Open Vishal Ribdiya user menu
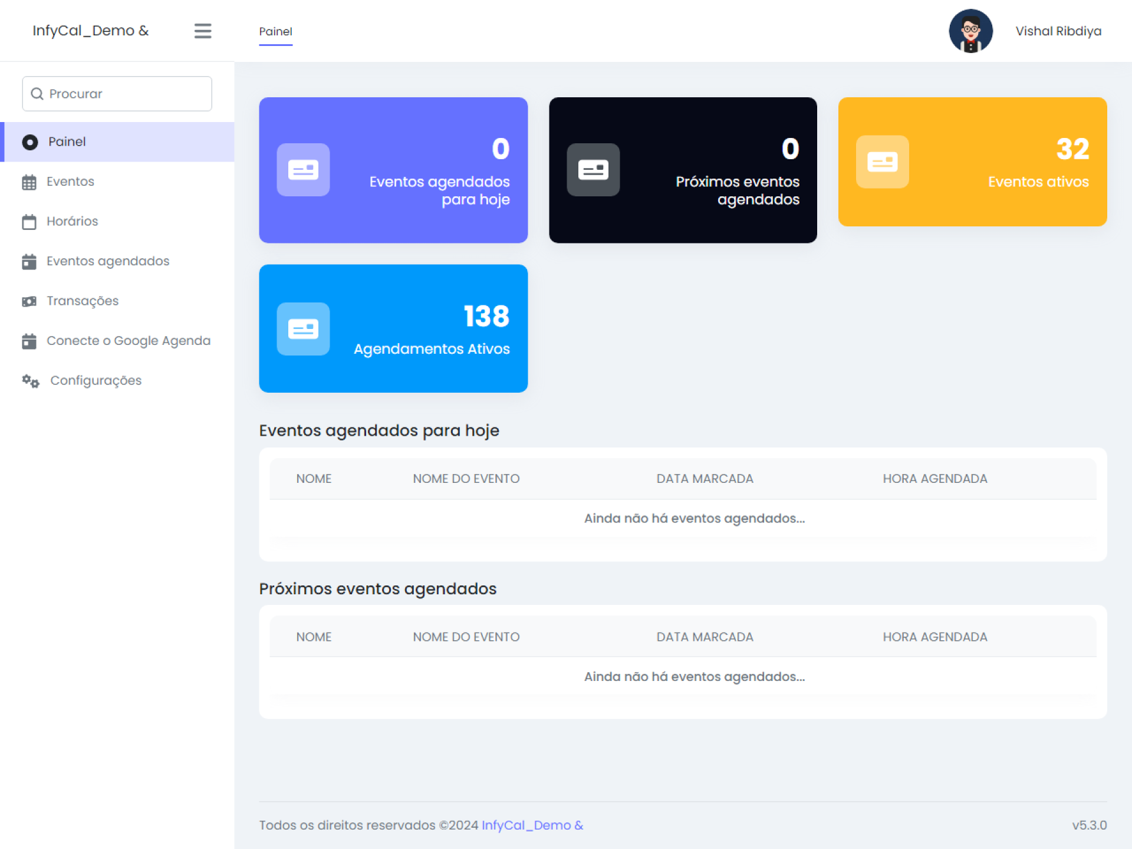Viewport: 1132px width, 849px height. pos(1058,31)
